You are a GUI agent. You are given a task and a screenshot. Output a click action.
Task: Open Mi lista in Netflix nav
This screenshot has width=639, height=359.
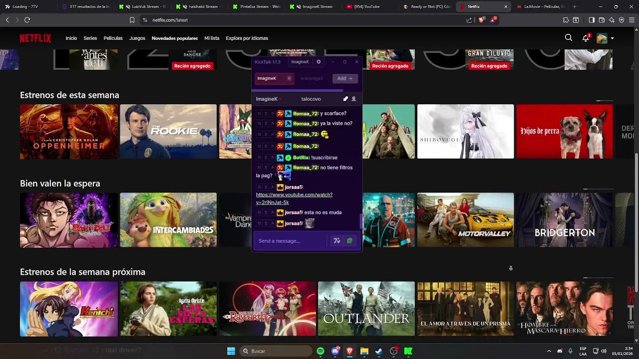pyautogui.click(x=212, y=38)
